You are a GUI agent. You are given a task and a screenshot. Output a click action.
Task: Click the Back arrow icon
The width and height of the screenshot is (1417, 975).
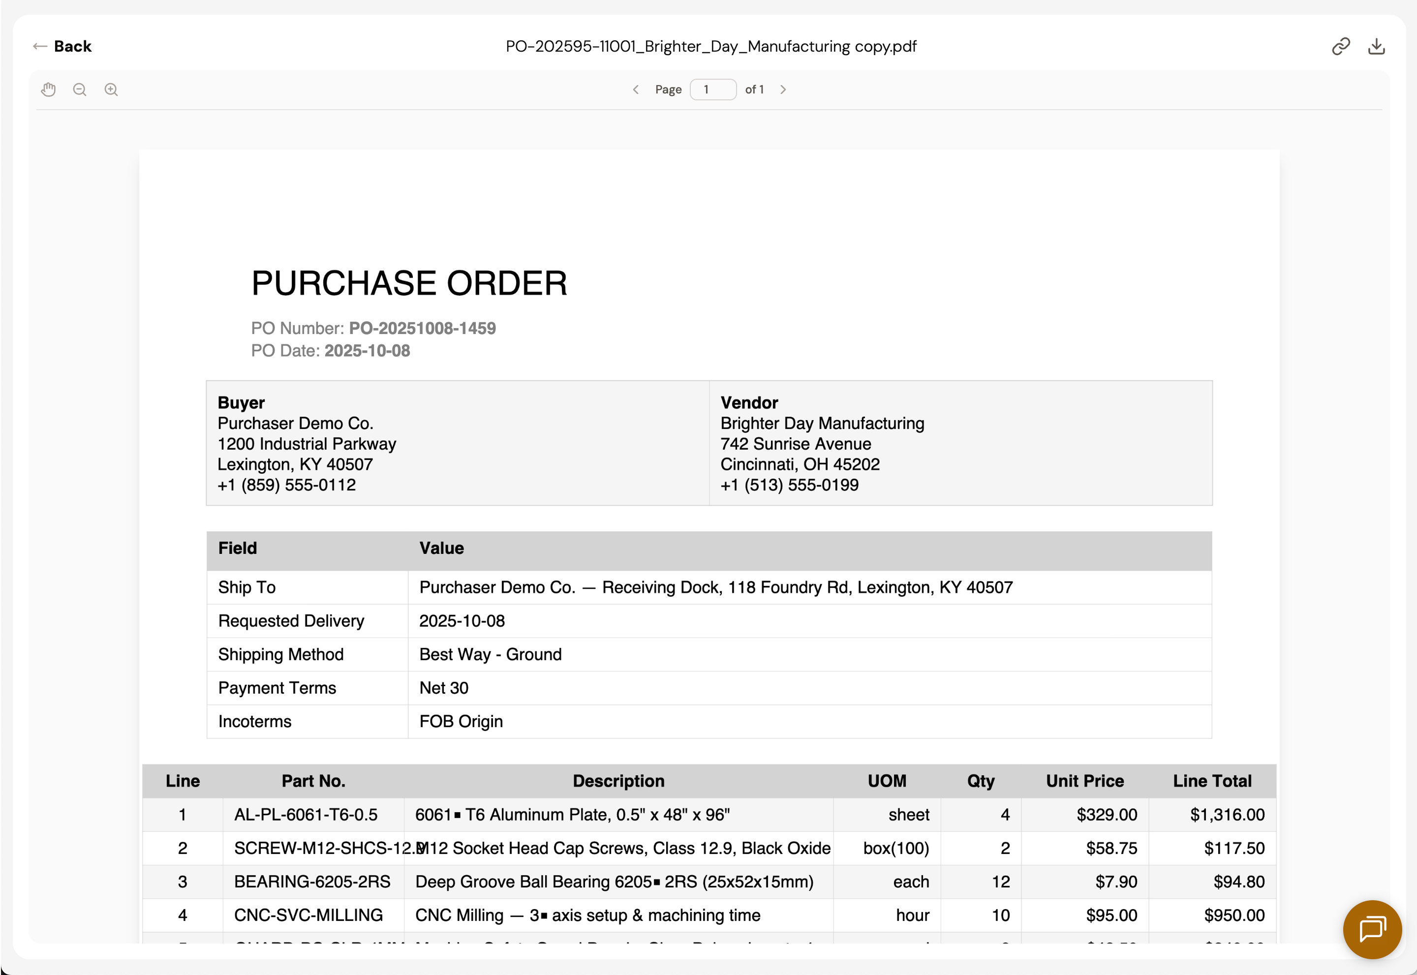point(40,46)
